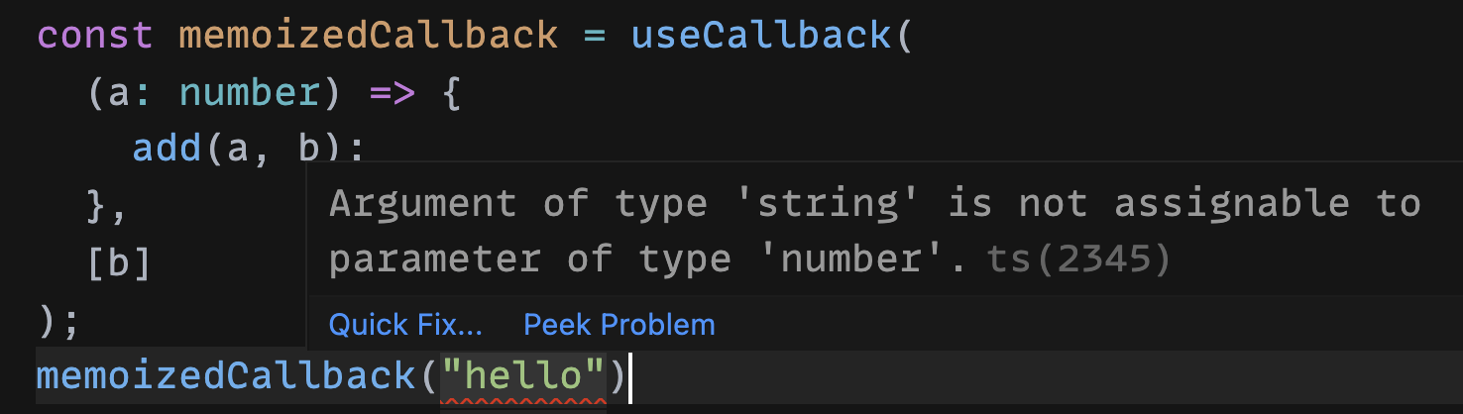The image size is (1463, 414).
Task: Place cursor after the equals sign
Action: click(x=607, y=36)
